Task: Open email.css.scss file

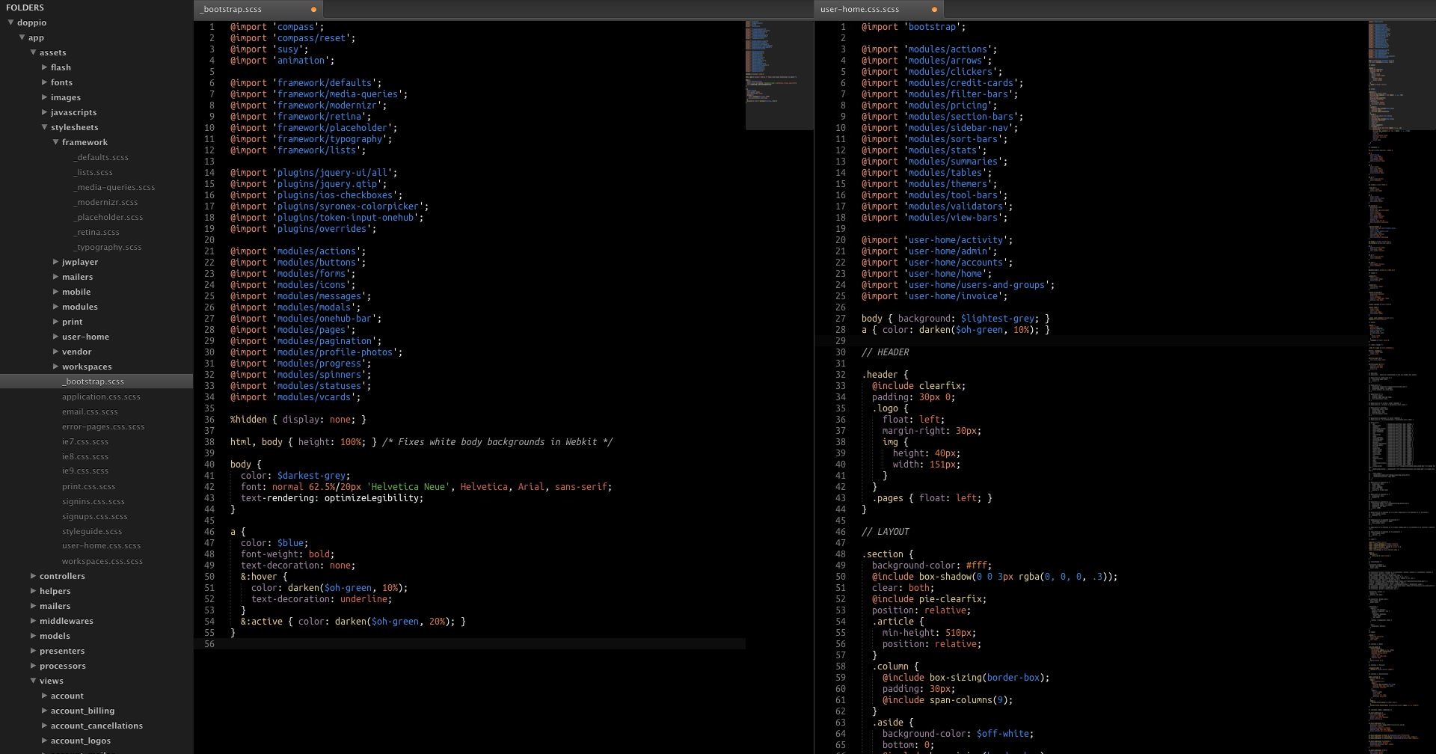Action: [90, 411]
